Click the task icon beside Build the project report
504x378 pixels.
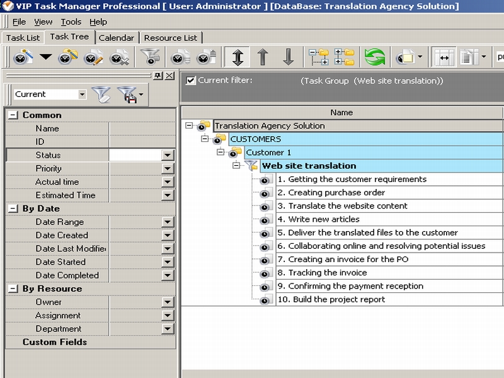pos(265,300)
